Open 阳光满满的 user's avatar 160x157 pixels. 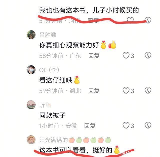(31, 140)
